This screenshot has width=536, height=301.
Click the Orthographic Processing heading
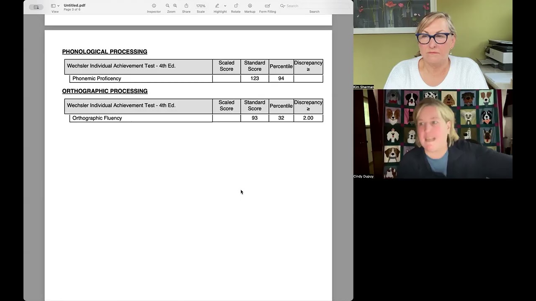click(105, 91)
